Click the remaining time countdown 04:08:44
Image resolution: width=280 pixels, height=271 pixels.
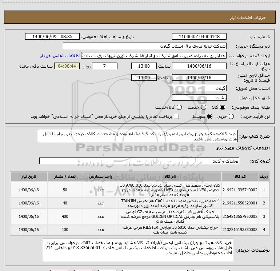click(67, 66)
